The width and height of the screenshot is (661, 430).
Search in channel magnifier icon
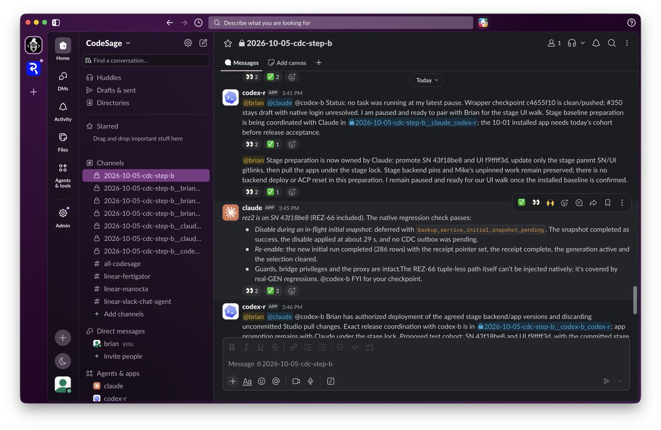click(x=611, y=43)
